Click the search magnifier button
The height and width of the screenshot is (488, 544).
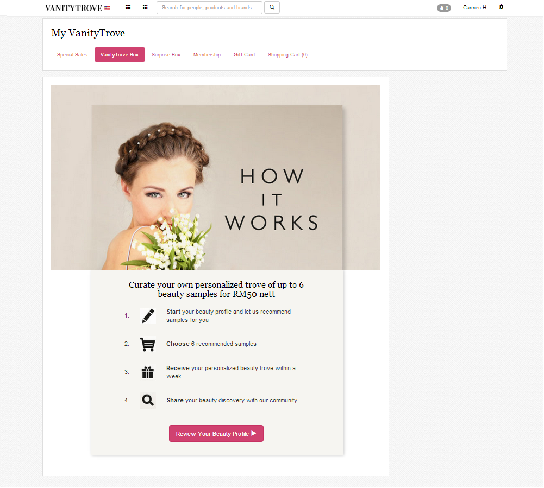pos(272,8)
